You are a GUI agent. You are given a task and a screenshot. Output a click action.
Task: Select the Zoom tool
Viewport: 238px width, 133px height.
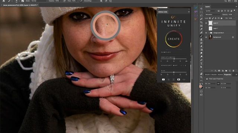(201, 77)
